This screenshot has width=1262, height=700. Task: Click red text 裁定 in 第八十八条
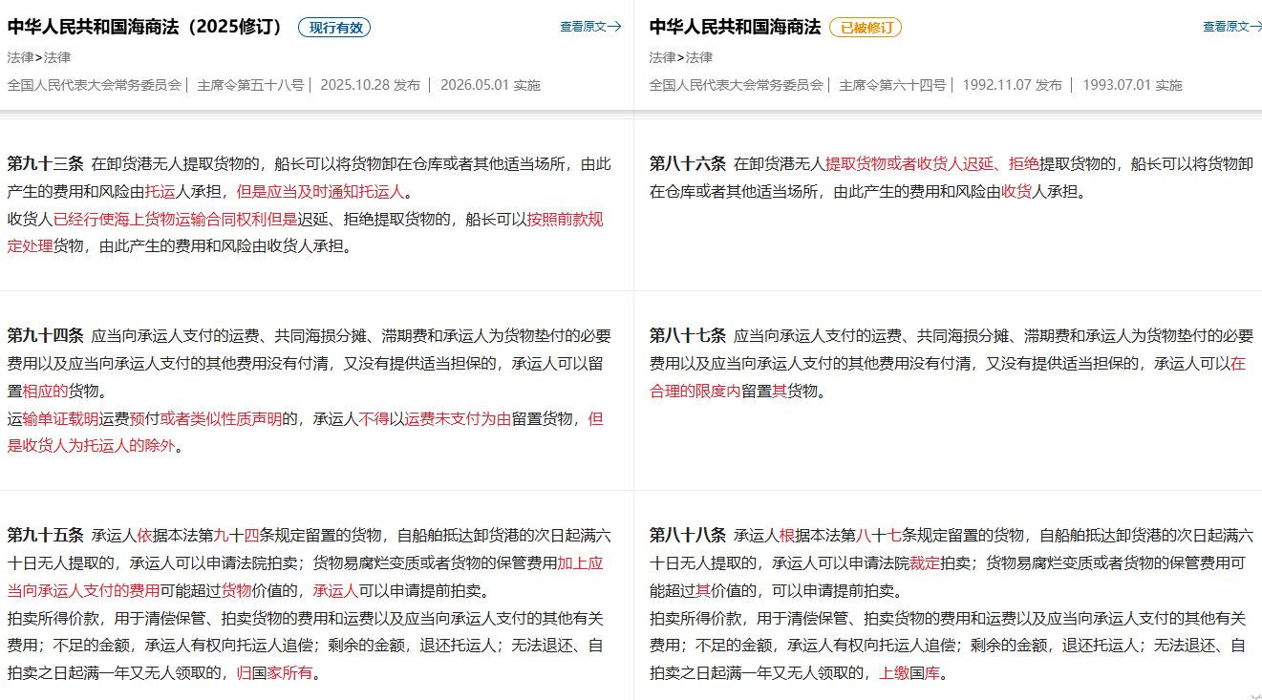click(x=925, y=562)
